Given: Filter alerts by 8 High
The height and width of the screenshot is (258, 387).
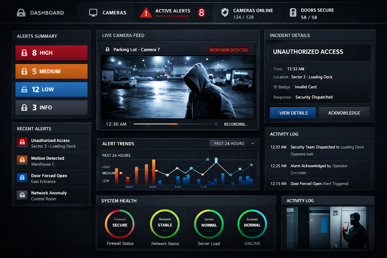Looking at the screenshot, I should (51, 53).
